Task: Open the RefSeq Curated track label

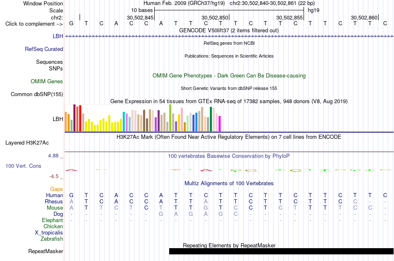Action: click(x=44, y=49)
